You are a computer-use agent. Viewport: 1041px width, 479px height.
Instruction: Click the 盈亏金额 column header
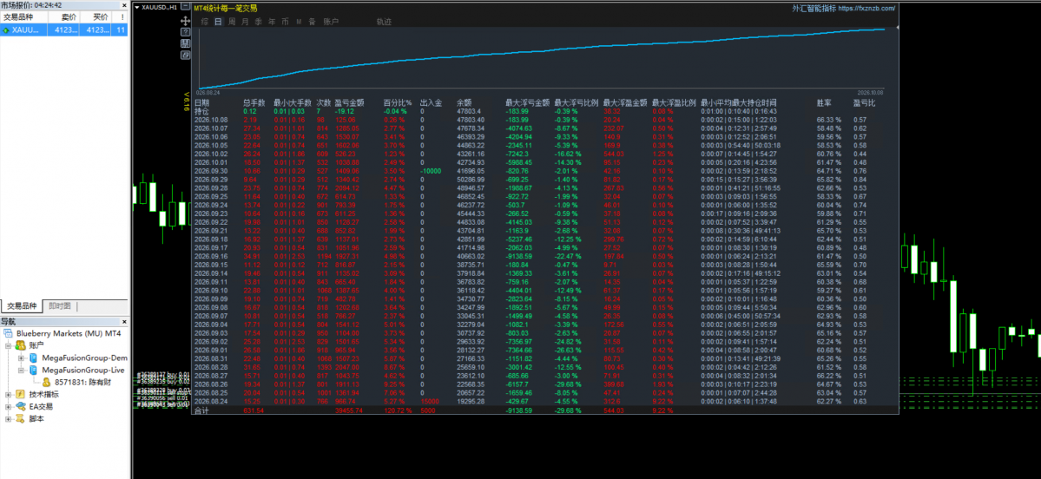[x=350, y=103]
